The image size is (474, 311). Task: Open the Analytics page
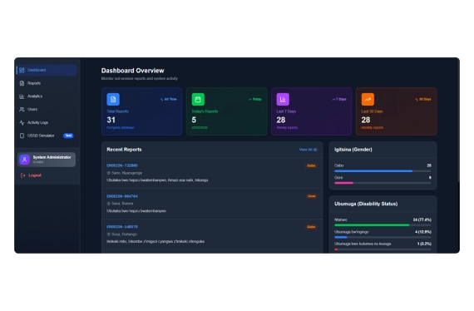coord(47,96)
